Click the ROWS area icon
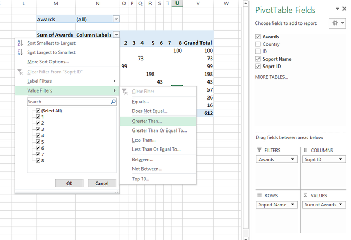This screenshot has height=240, width=351. coord(260,195)
